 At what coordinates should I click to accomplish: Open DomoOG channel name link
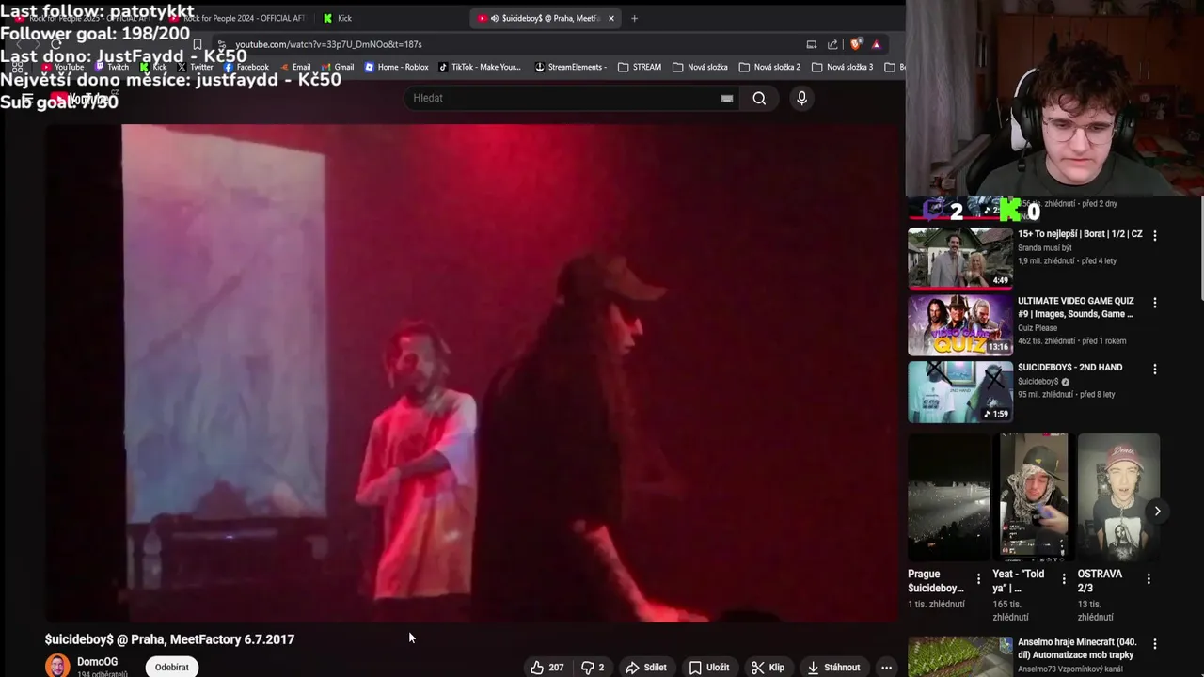pyautogui.click(x=97, y=662)
